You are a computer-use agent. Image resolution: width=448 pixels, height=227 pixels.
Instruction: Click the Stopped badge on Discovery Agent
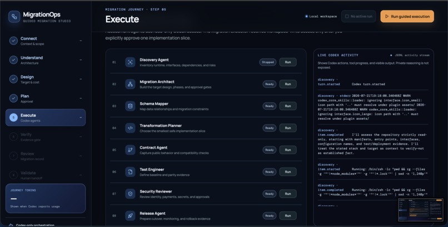(268, 62)
